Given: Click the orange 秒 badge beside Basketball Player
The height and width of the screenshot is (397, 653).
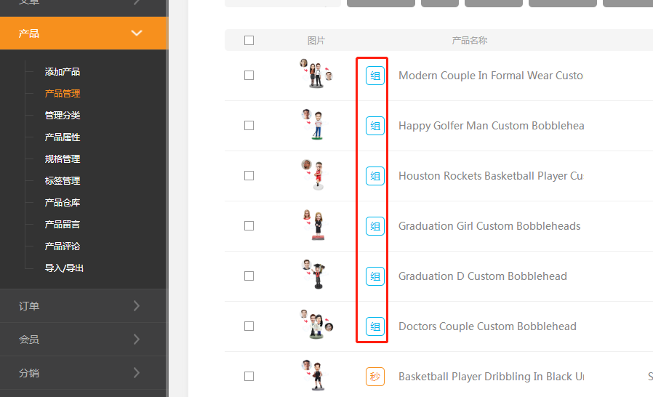Looking at the screenshot, I should click(374, 377).
